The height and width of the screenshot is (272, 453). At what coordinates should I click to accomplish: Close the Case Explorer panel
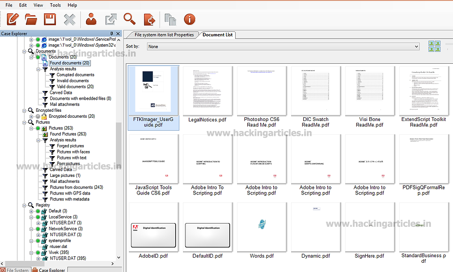(x=118, y=34)
